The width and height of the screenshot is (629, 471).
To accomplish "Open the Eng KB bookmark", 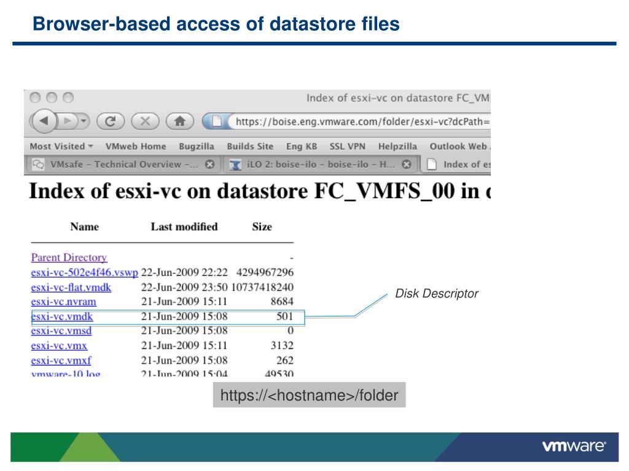I will [x=301, y=146].
